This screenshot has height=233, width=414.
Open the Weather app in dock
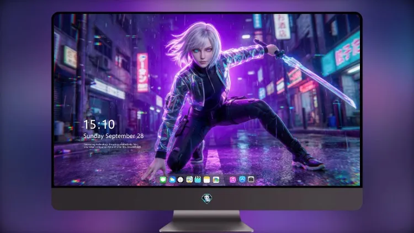click(172, 179)
